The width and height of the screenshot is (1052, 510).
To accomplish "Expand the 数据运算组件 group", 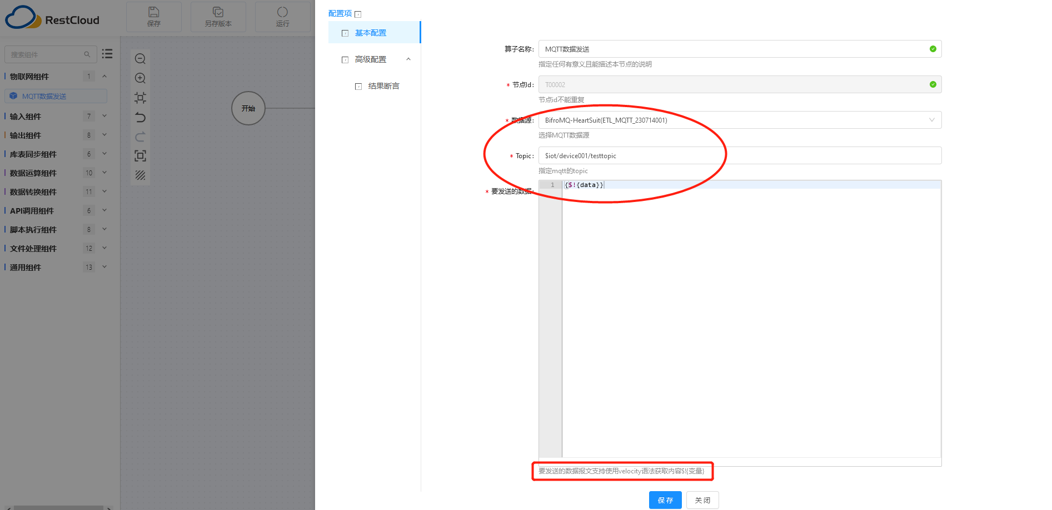I will pyautogui.click(x=104, y=173).
